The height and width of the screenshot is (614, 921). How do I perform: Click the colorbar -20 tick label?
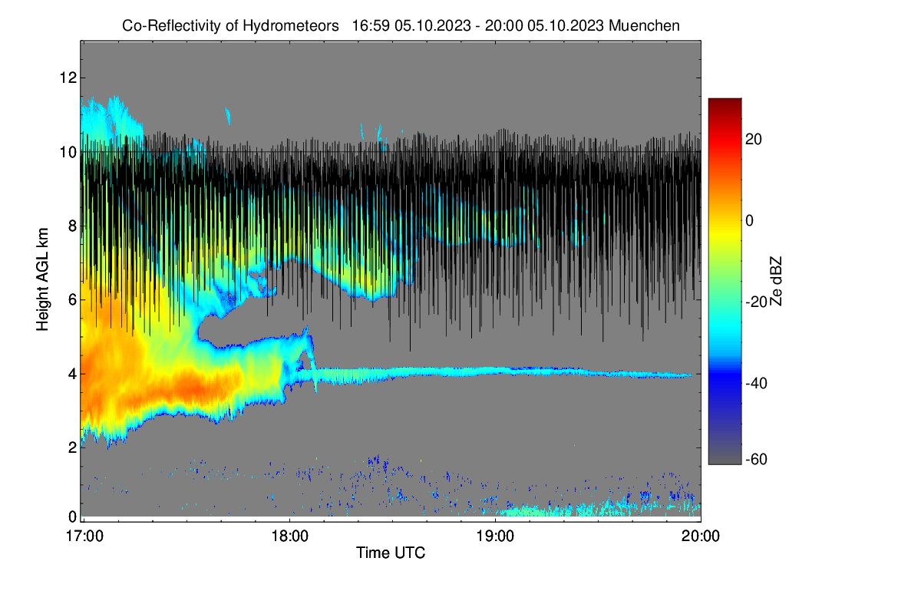754,302
